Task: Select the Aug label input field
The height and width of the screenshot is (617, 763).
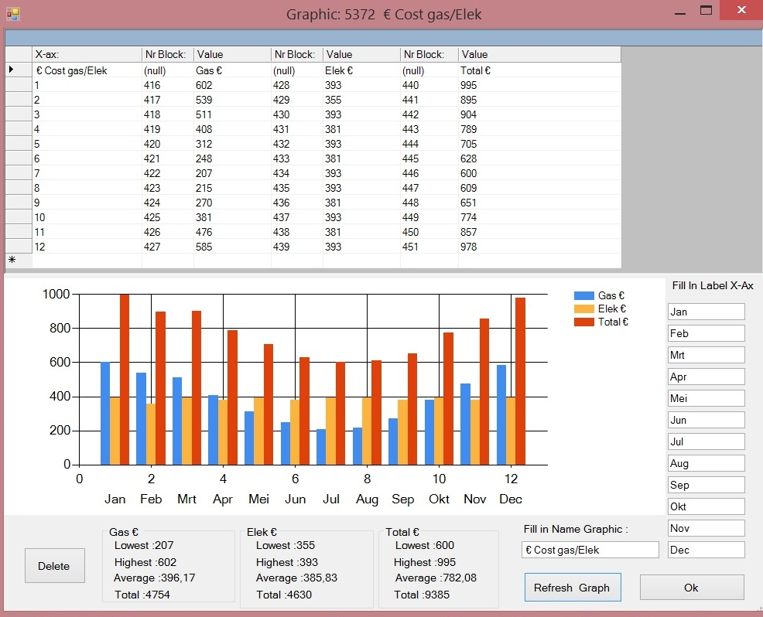Action: (706, 463)
